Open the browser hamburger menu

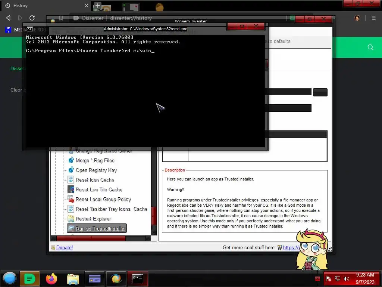373,18
